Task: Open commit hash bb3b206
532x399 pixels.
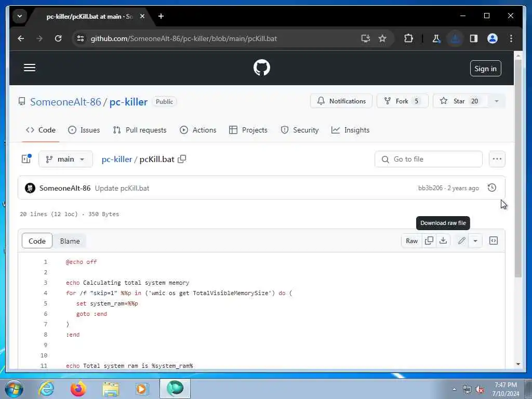Action: pos(430,188)
